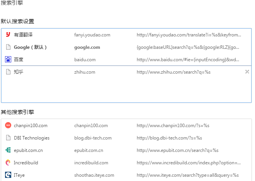
Task: Click the Youdao translate red icon
Action: pos(8,34)
